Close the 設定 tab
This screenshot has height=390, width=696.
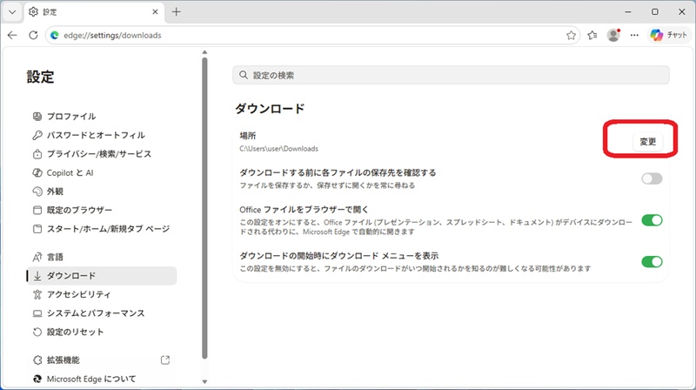coord(155,12)
